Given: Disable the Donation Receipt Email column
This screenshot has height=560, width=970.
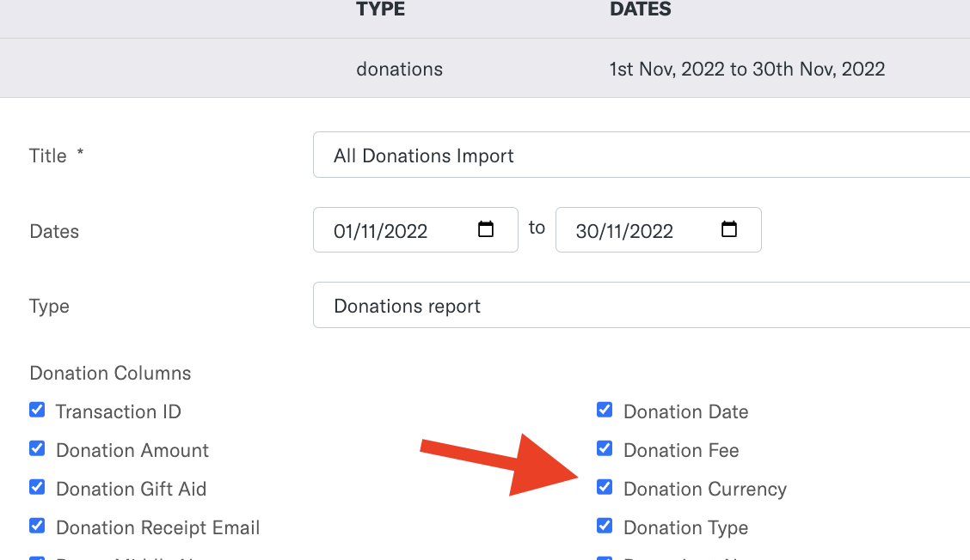Looking at the screenshot, I should point(37,526).
